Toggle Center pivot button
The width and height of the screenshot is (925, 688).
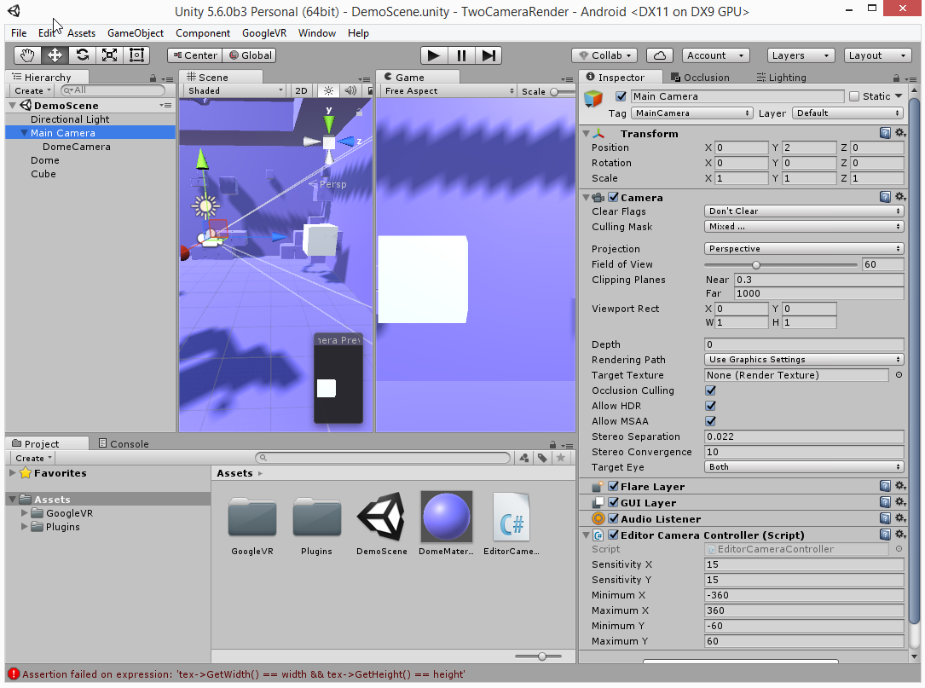tap(194, 55)
